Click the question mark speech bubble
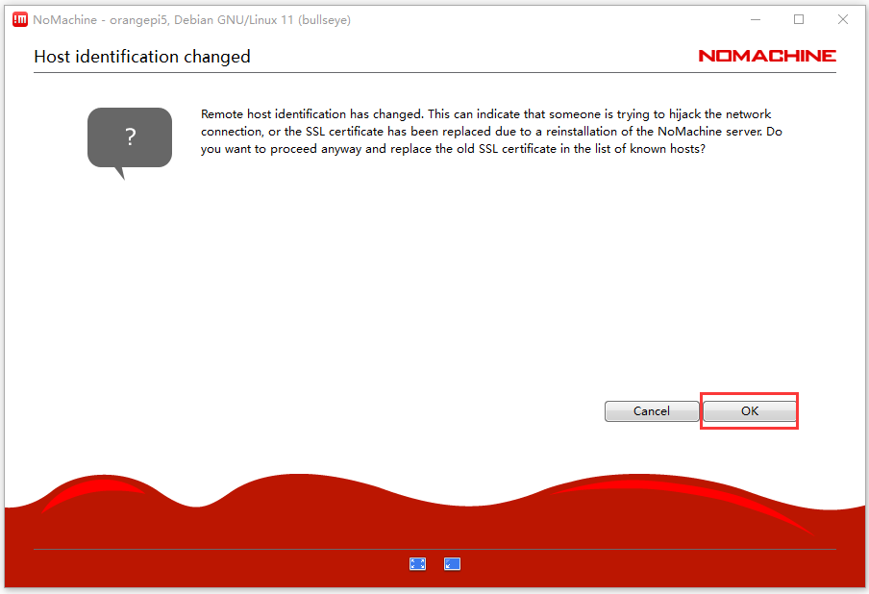This screenshot has width=869, height=594. (x=130, y=138)
